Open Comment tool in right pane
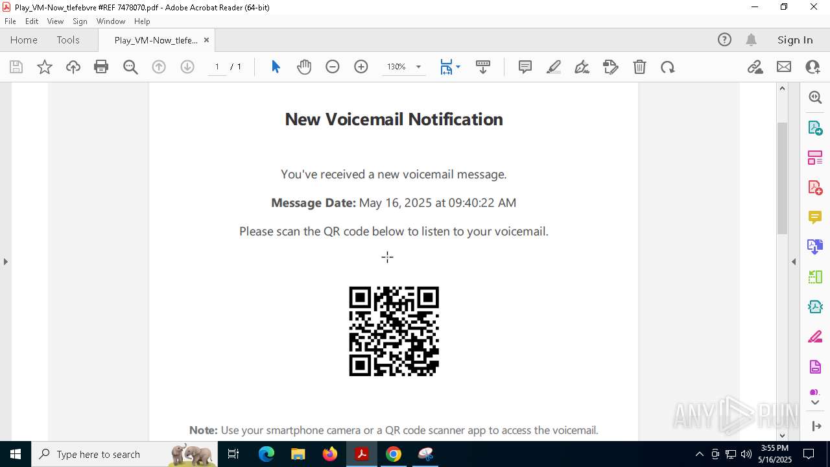 coord(815,217)
